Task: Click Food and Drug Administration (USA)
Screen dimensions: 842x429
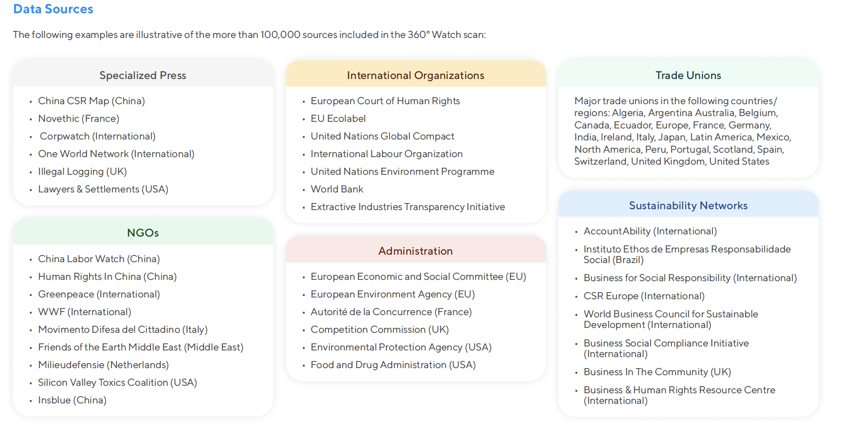Action: coord(393,365)
